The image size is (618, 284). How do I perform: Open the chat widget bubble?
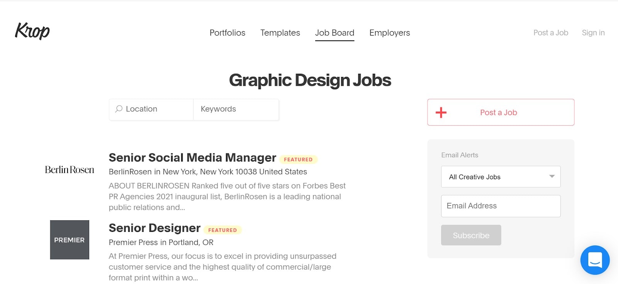(595, 260)
